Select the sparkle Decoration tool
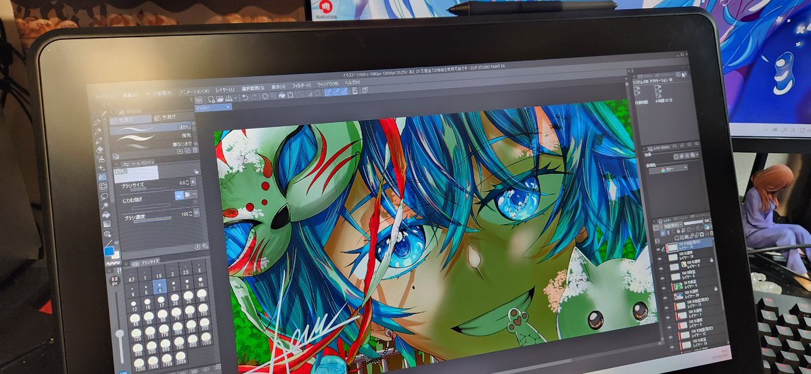Image resolution: width=811 pixels, height=374 pixels. (101, 168)
